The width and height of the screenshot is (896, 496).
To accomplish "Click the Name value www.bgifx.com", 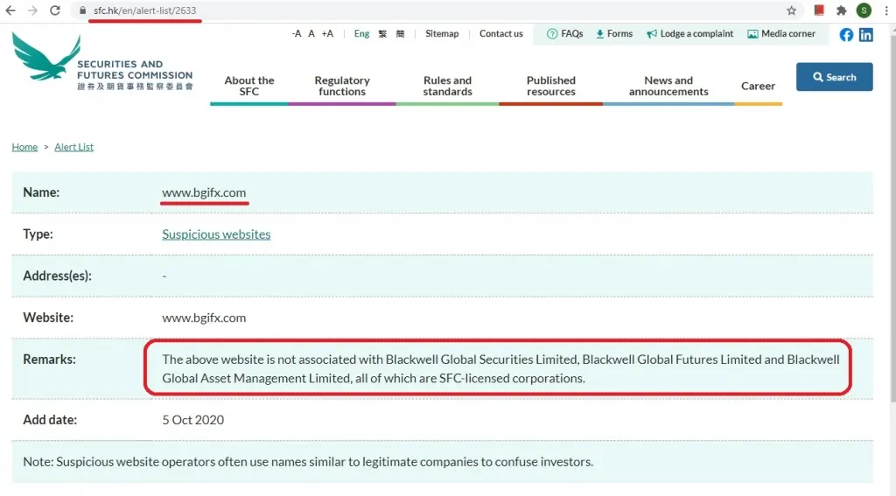I will click(x=204, y=192).
